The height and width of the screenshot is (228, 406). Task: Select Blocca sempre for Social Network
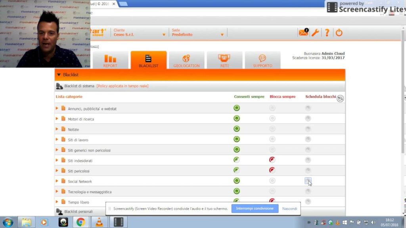(272, 180)
